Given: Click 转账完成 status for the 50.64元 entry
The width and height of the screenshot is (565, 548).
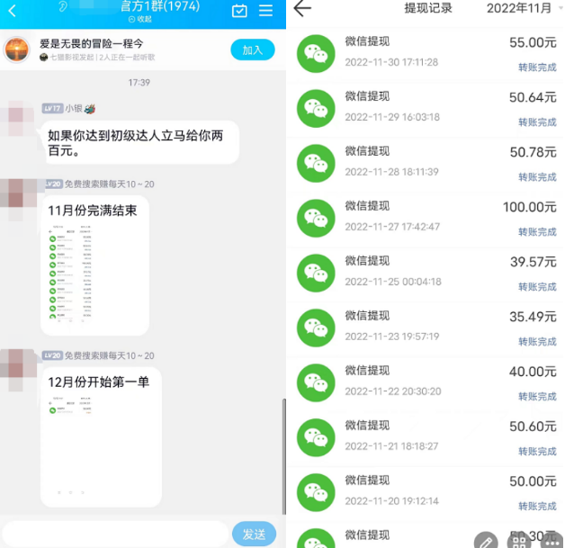Looking at the screenshot, I should point(537,122).
